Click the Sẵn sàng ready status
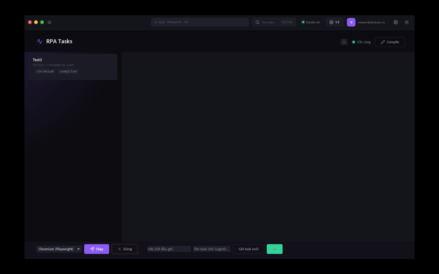 (x=361, y=42)
